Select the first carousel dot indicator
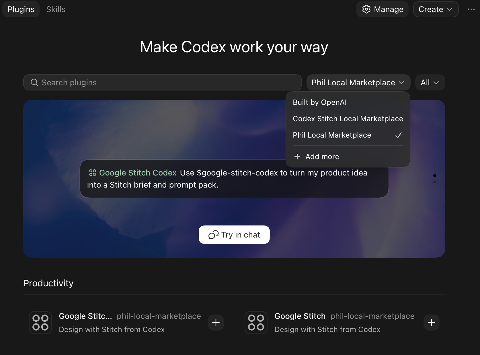This screenshot has height=355, width=480. coord(435,175)
